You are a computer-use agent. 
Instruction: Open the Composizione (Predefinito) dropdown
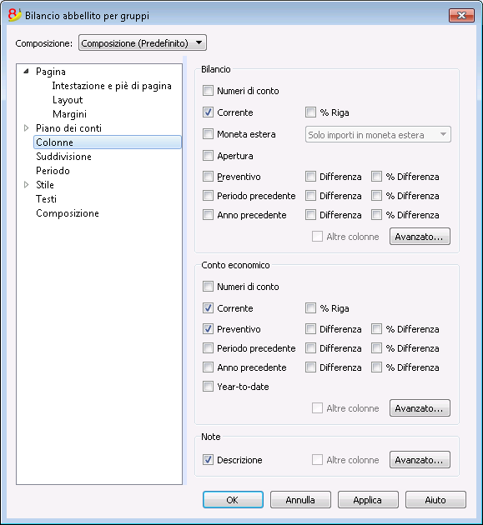click(x=143, y=42)
